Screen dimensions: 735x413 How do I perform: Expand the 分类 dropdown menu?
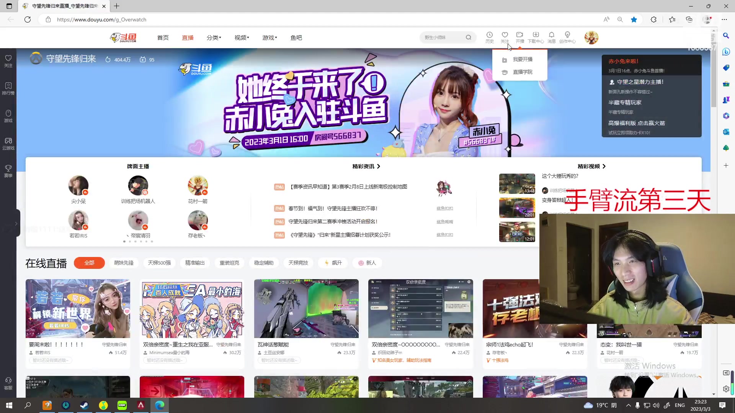pyautogui.click(x=214, y=37)
